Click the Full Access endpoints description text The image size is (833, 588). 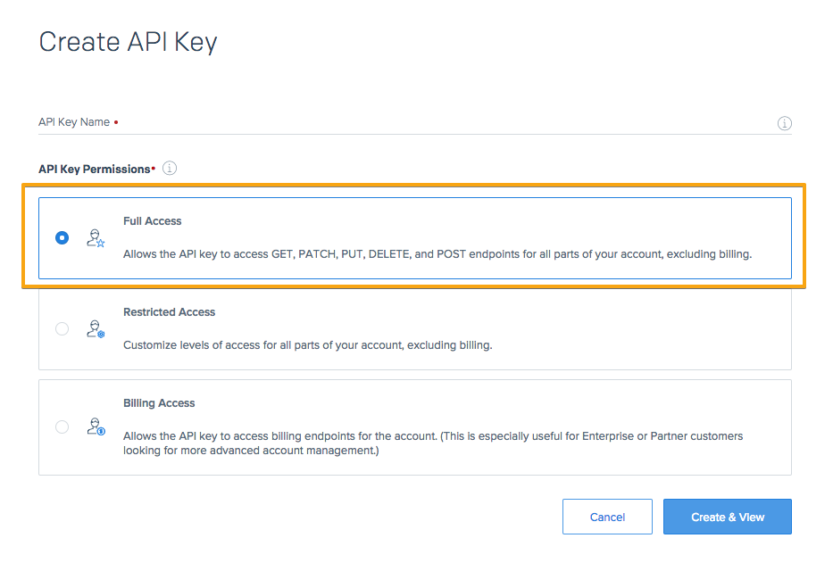[437, 254]
